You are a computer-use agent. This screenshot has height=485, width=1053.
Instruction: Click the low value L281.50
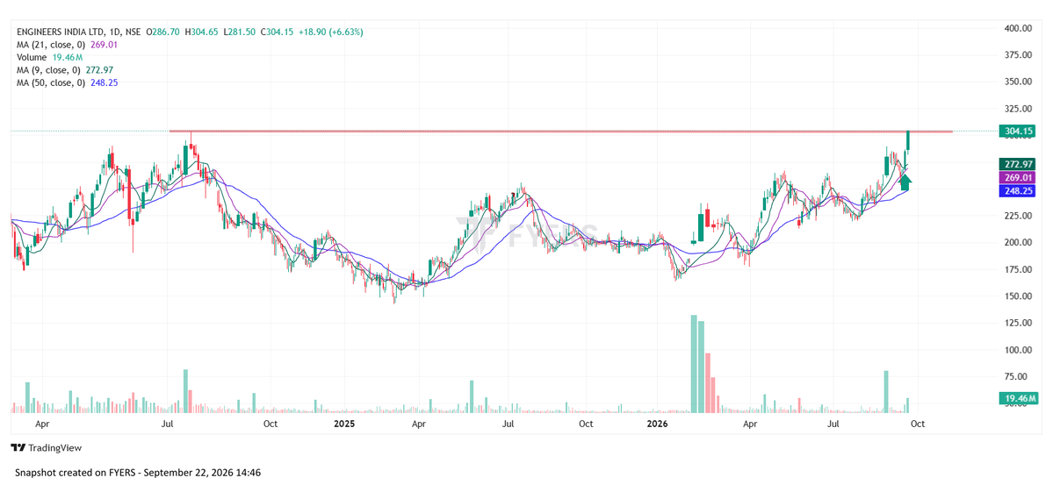tap(238, 32)
